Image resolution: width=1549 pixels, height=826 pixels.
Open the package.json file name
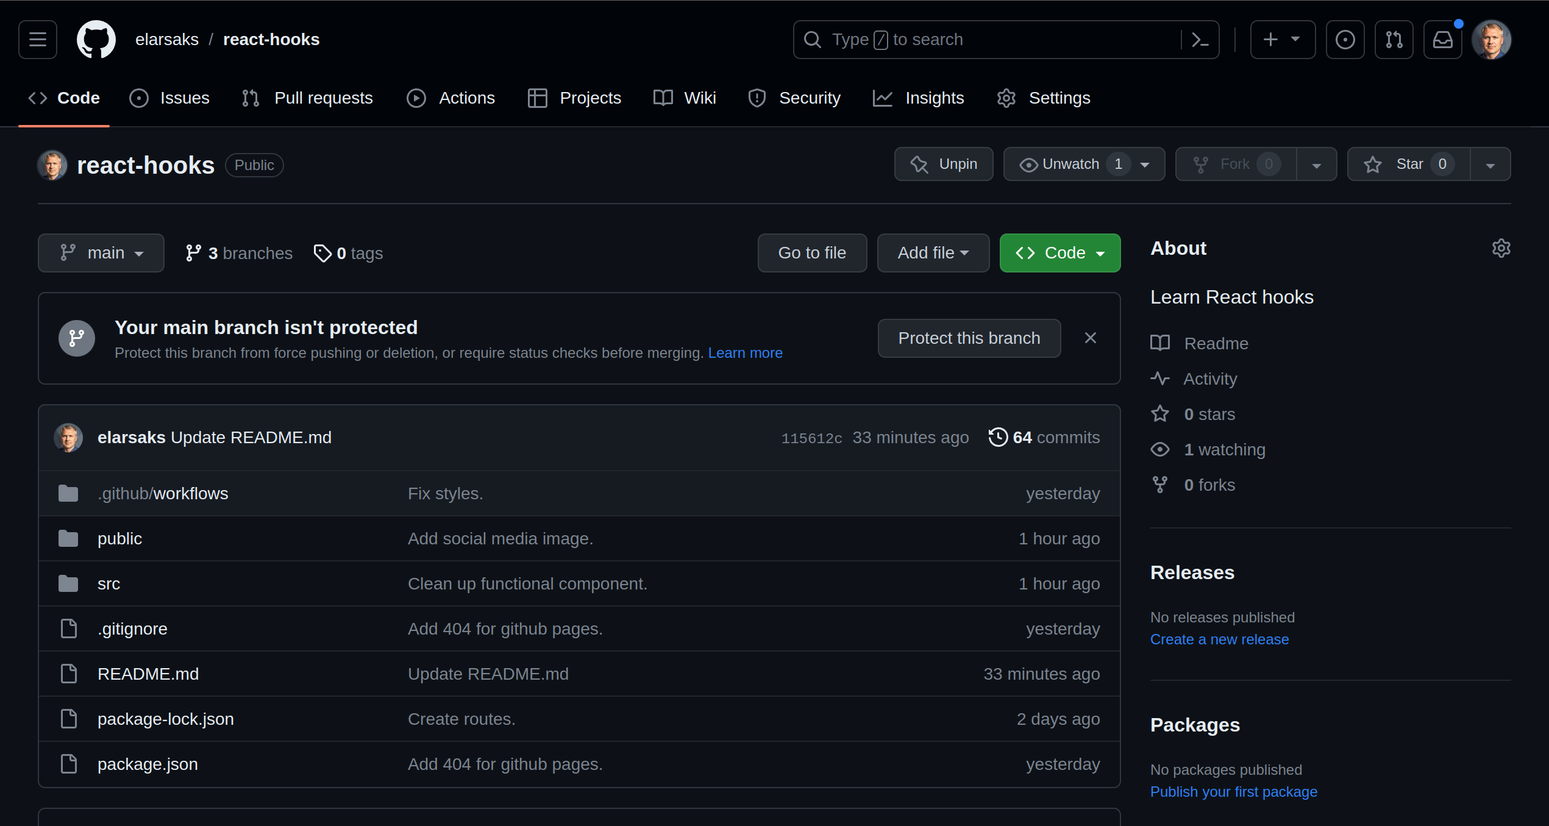coord(148,764)
